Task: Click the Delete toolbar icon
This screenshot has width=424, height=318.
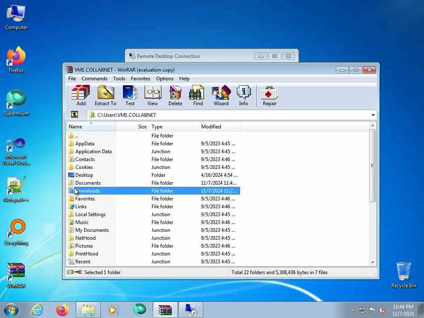Action: point(175,96)
